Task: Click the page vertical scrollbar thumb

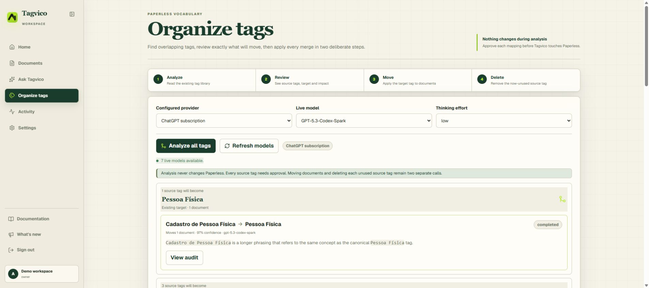Action: 646,46
